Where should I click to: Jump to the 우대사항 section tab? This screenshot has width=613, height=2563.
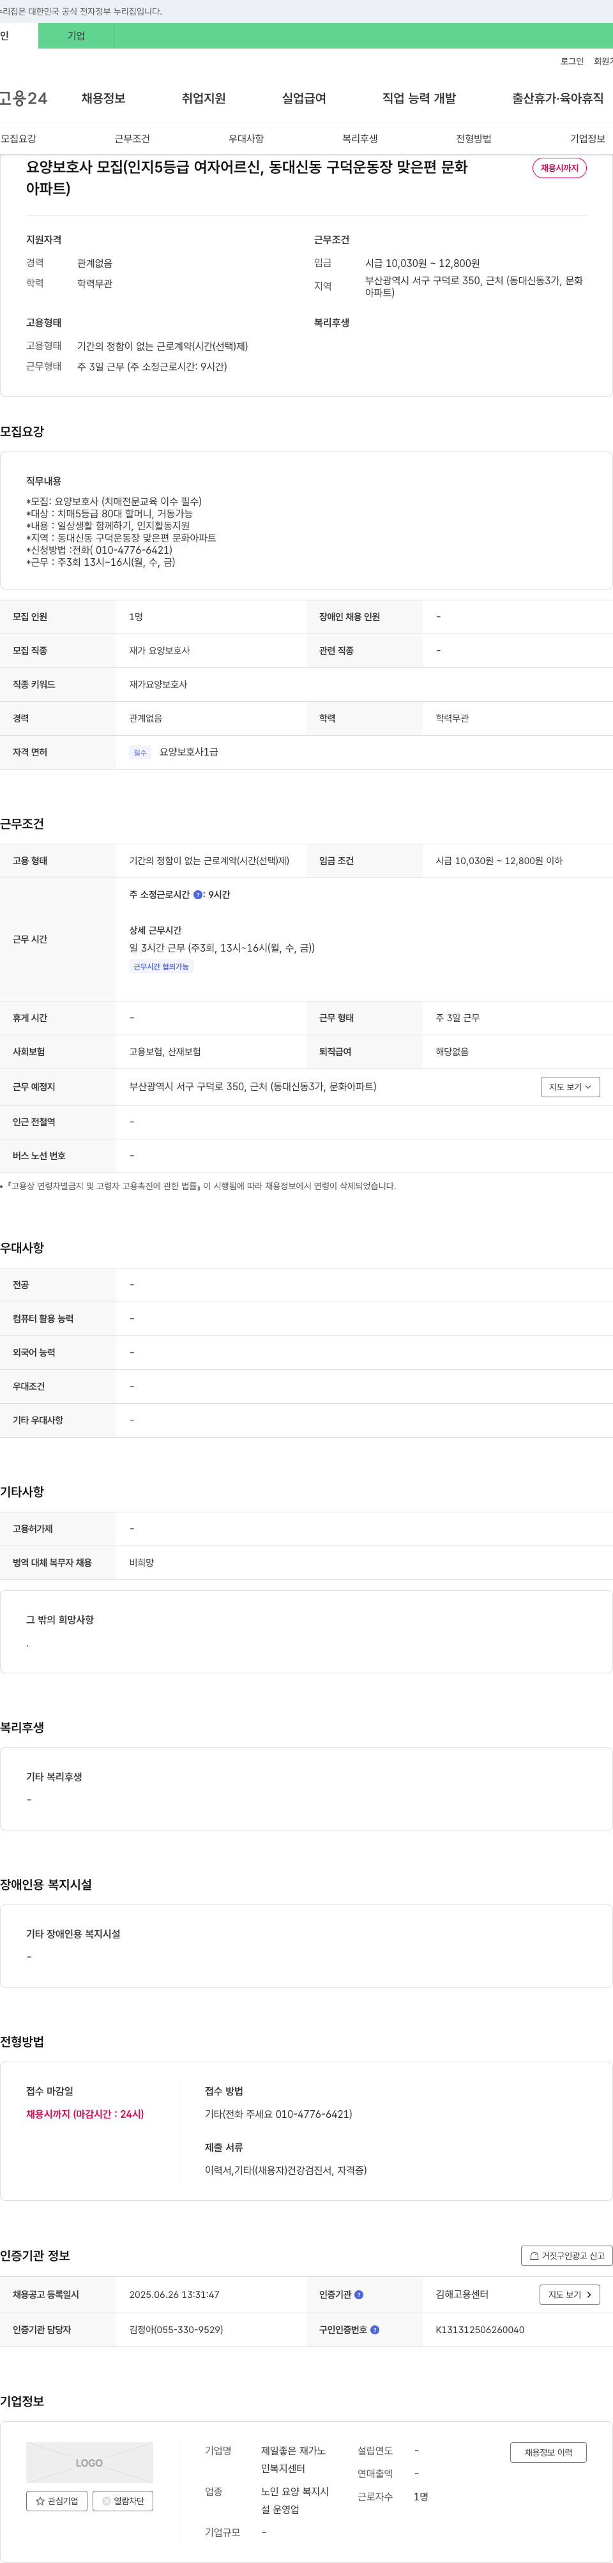[x=246, y=139]
